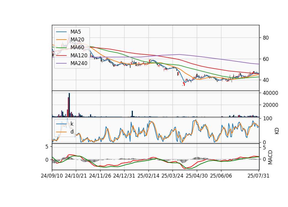Select the 24/09/10 date label
The height and width of the screenshot is (207, 288).
52,176
